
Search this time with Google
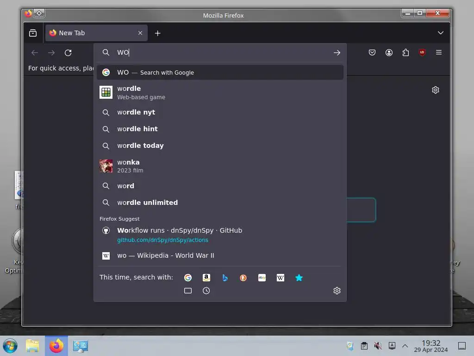(x=188, y=278)
